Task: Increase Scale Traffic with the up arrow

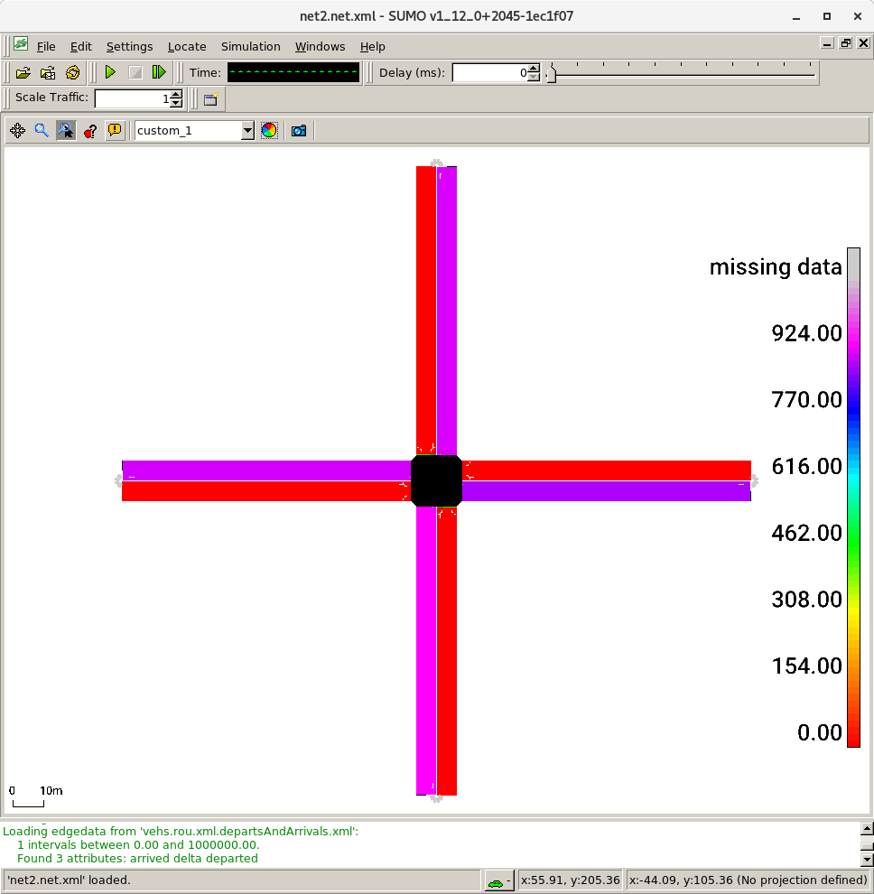Action: point(176,93)
